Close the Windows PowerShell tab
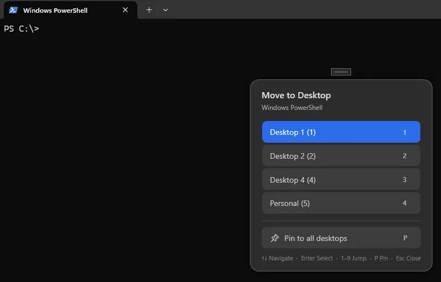This screenshot has width=441, height=282. (x=125, y=10)
